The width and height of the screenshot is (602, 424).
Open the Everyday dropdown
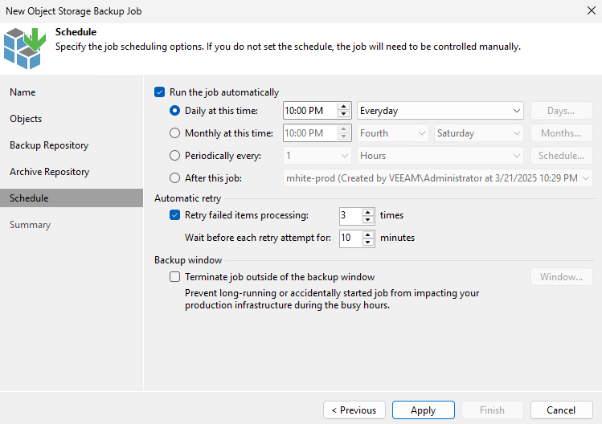coord(440,111)
